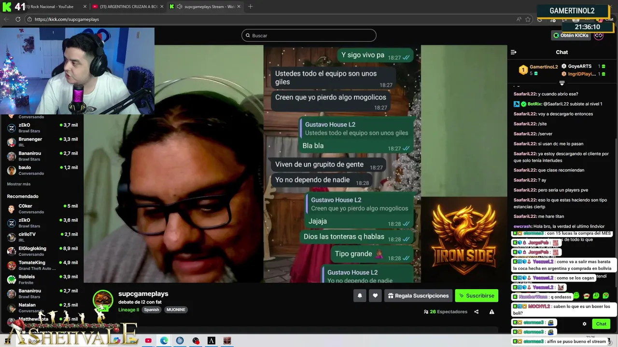The image size is (618, 347).
Task: Click the Obtén KICKs button
Action: tap(571, 35)
